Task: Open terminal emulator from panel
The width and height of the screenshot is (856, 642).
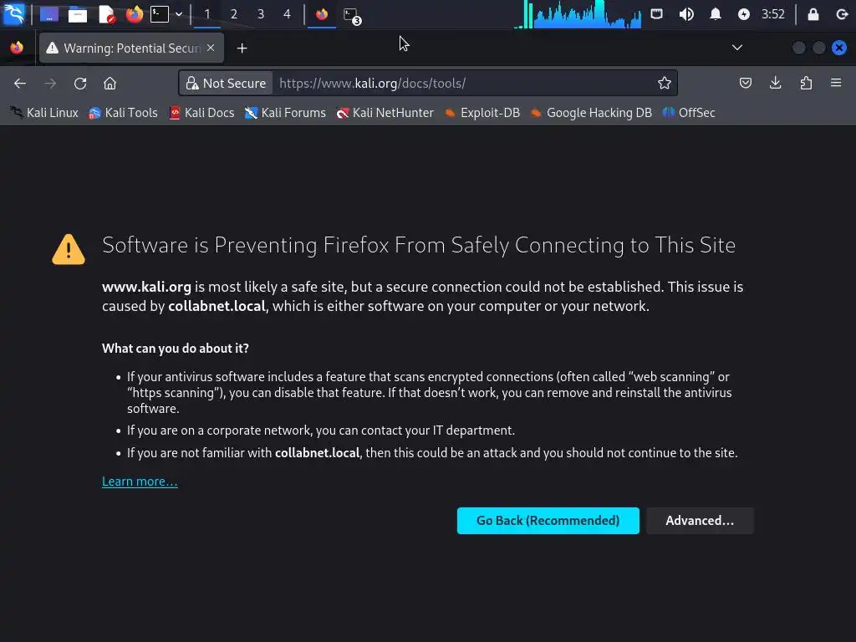Action: click(160, 14)
